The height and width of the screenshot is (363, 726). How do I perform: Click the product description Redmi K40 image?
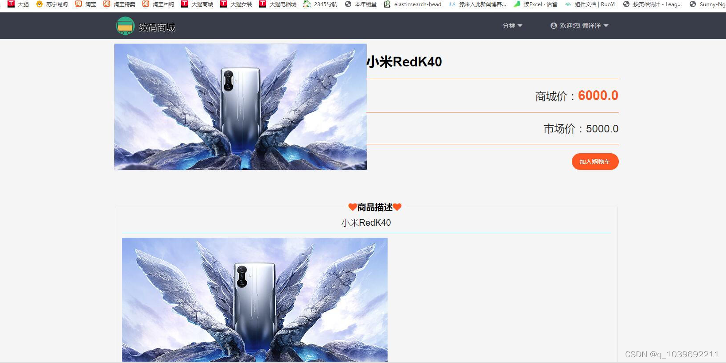255,300
